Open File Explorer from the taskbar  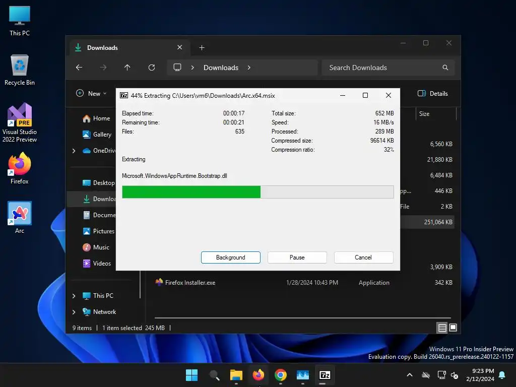236,375
